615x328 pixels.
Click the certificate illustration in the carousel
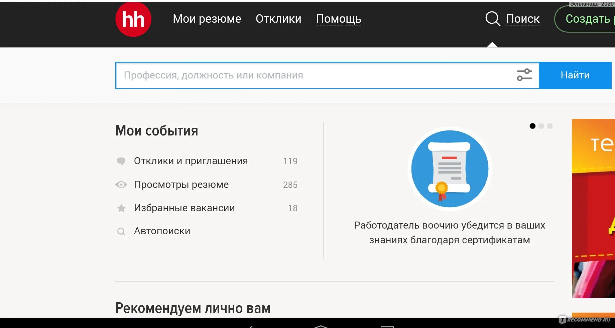coord(450,169)
